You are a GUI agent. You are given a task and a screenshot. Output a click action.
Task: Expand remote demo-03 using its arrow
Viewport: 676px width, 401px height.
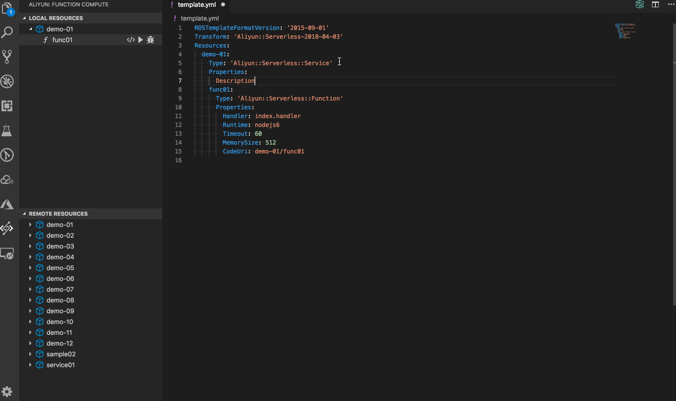pos(30,246)
